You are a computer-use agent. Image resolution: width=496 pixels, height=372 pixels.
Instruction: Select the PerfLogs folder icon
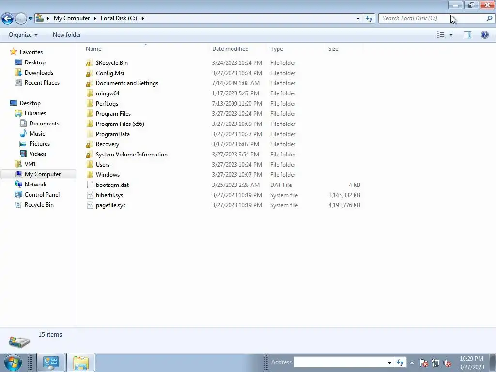tap(90, 104)
